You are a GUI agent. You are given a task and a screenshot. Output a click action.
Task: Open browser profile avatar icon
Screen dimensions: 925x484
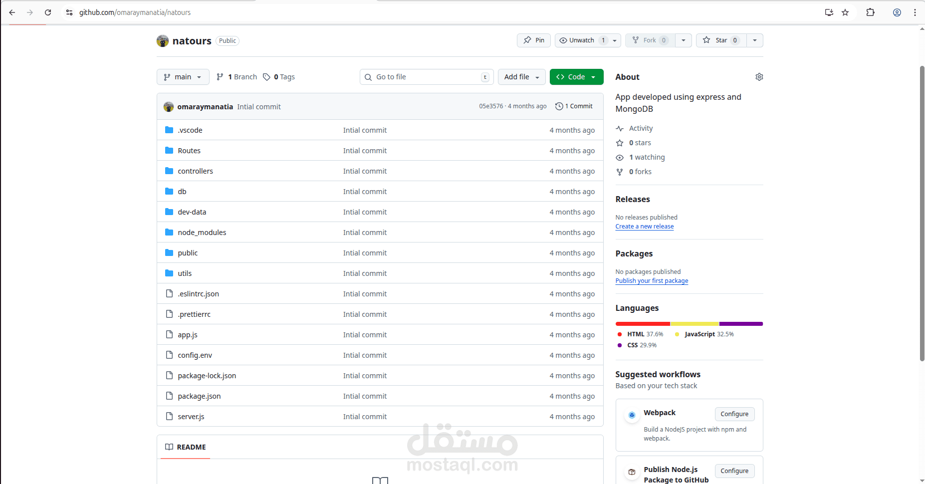pos(897,12)
